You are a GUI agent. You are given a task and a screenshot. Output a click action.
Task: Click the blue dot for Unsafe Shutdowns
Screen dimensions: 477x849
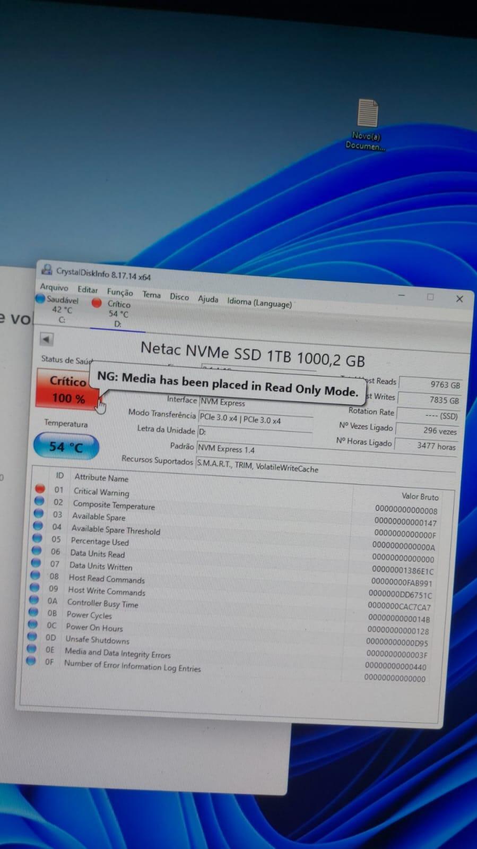32,636
